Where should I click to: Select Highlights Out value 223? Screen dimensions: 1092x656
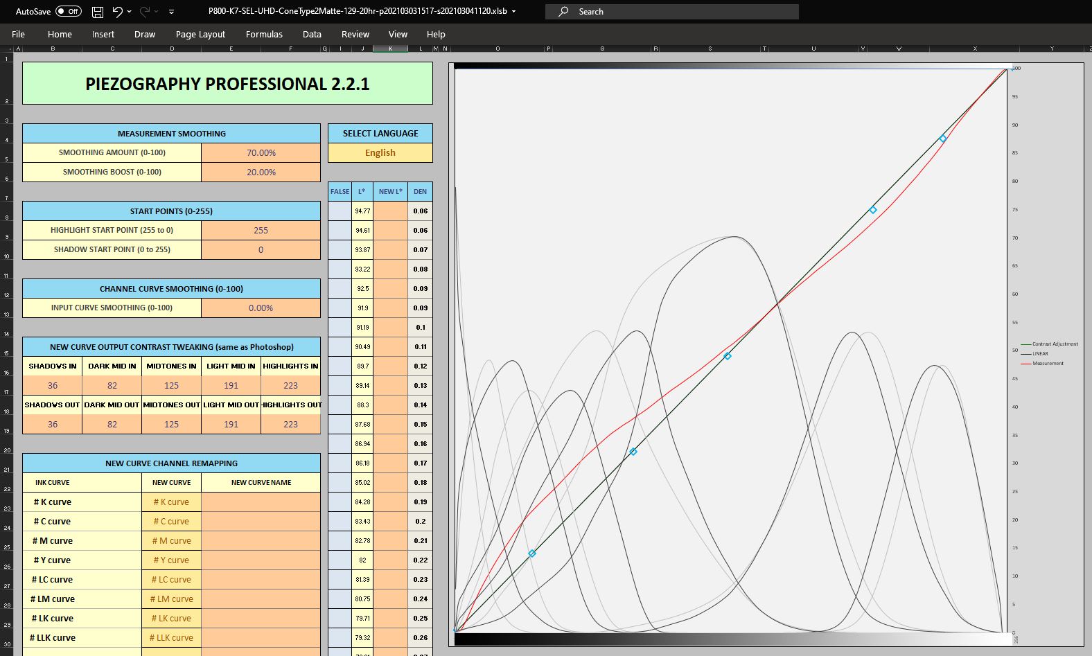291,425
